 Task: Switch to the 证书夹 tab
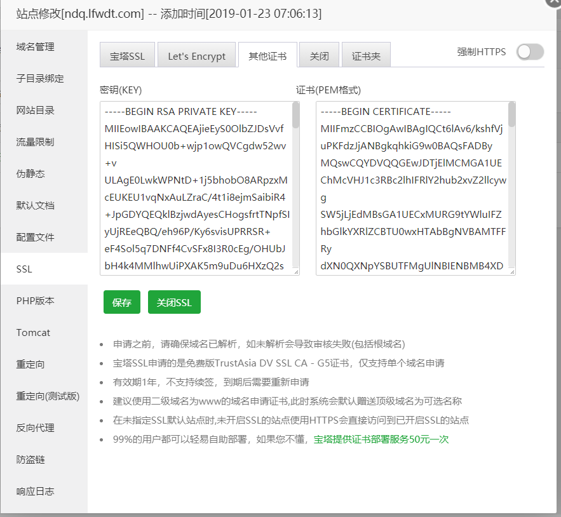pos(366,56)
